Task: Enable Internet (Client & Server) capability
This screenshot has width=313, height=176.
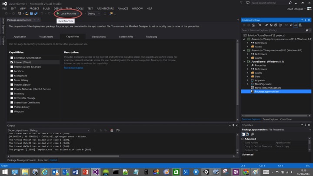Action: coord(12,66)
